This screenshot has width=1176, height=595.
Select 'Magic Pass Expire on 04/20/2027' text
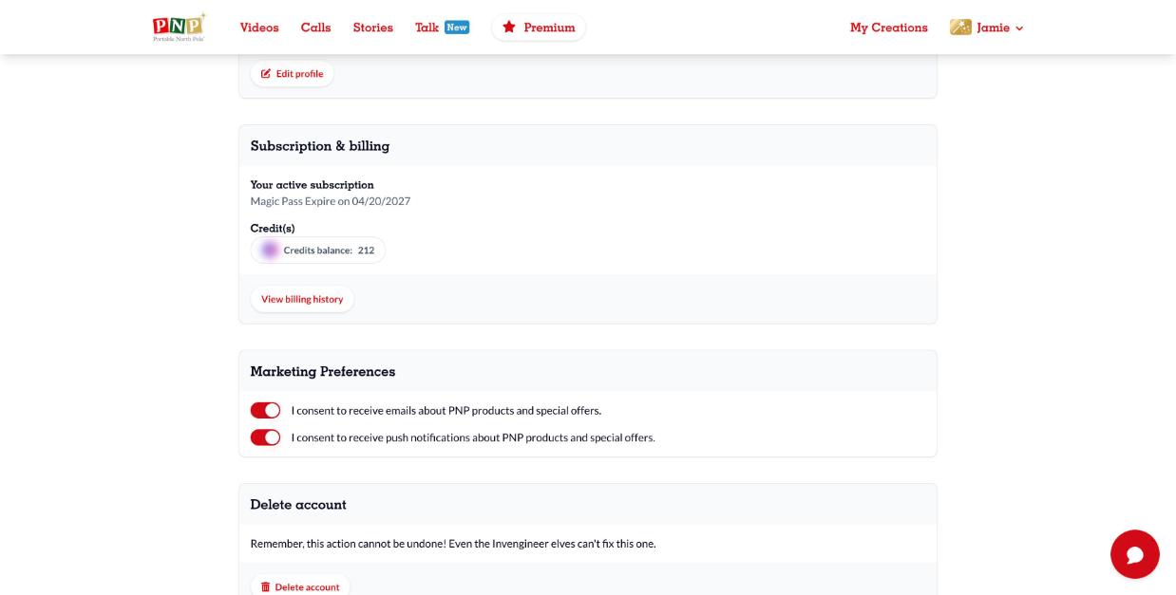tap(331, 201)
